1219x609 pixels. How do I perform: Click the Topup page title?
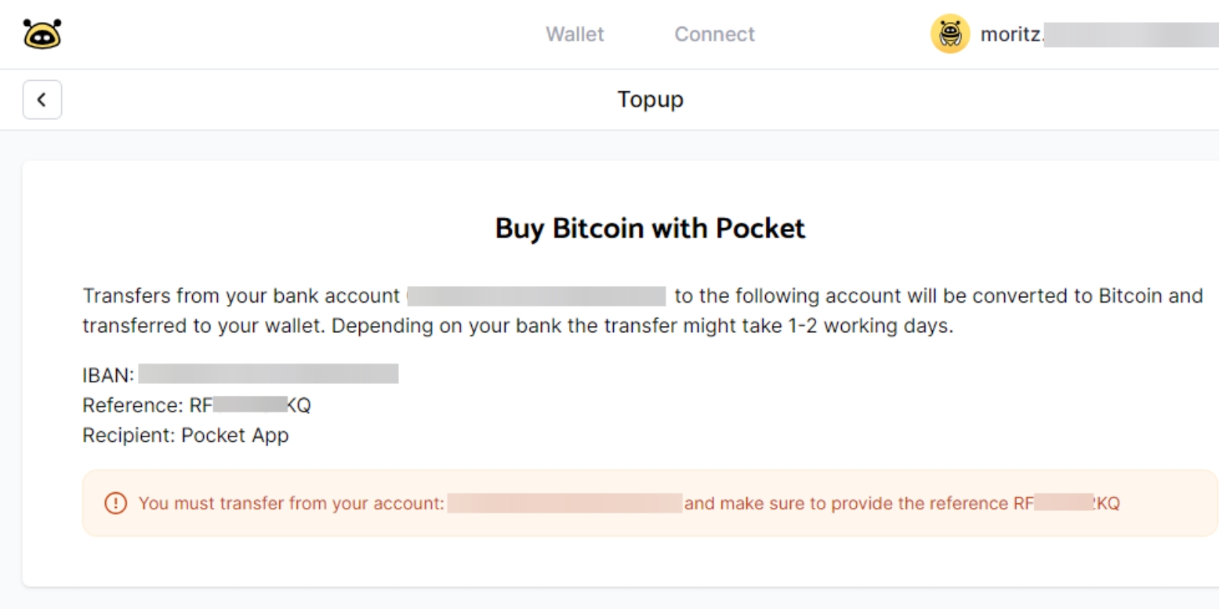(x=650, y=100)
